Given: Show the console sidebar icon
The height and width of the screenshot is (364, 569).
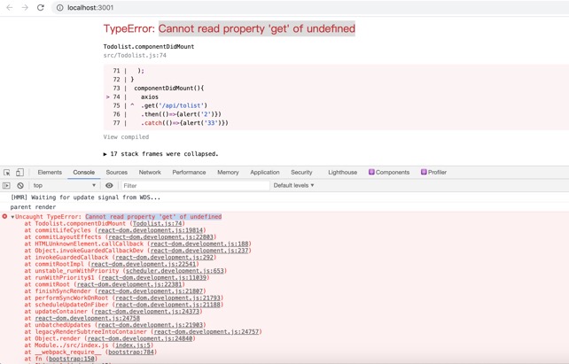Looking at the screenshot, I should [x=6, y=186].
